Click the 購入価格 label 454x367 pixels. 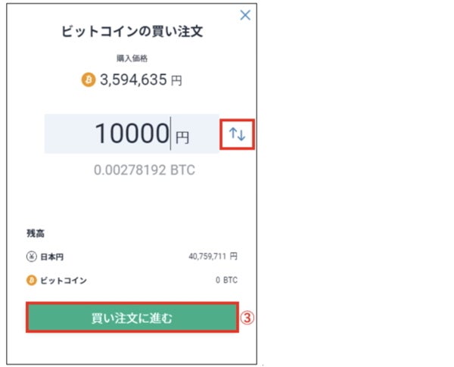point(132,58)
